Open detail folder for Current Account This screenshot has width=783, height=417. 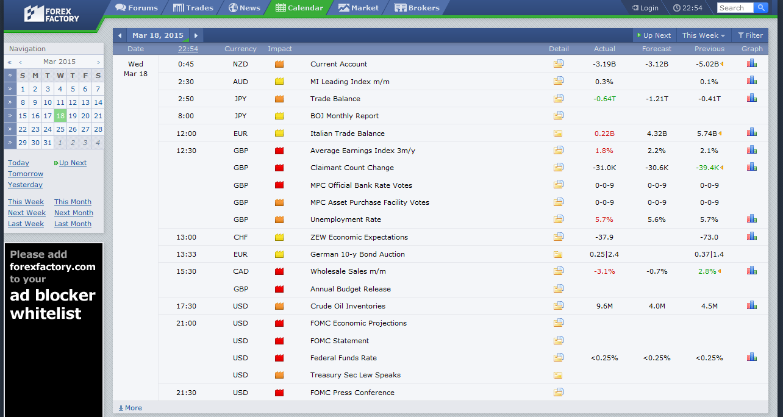(558, 63)
